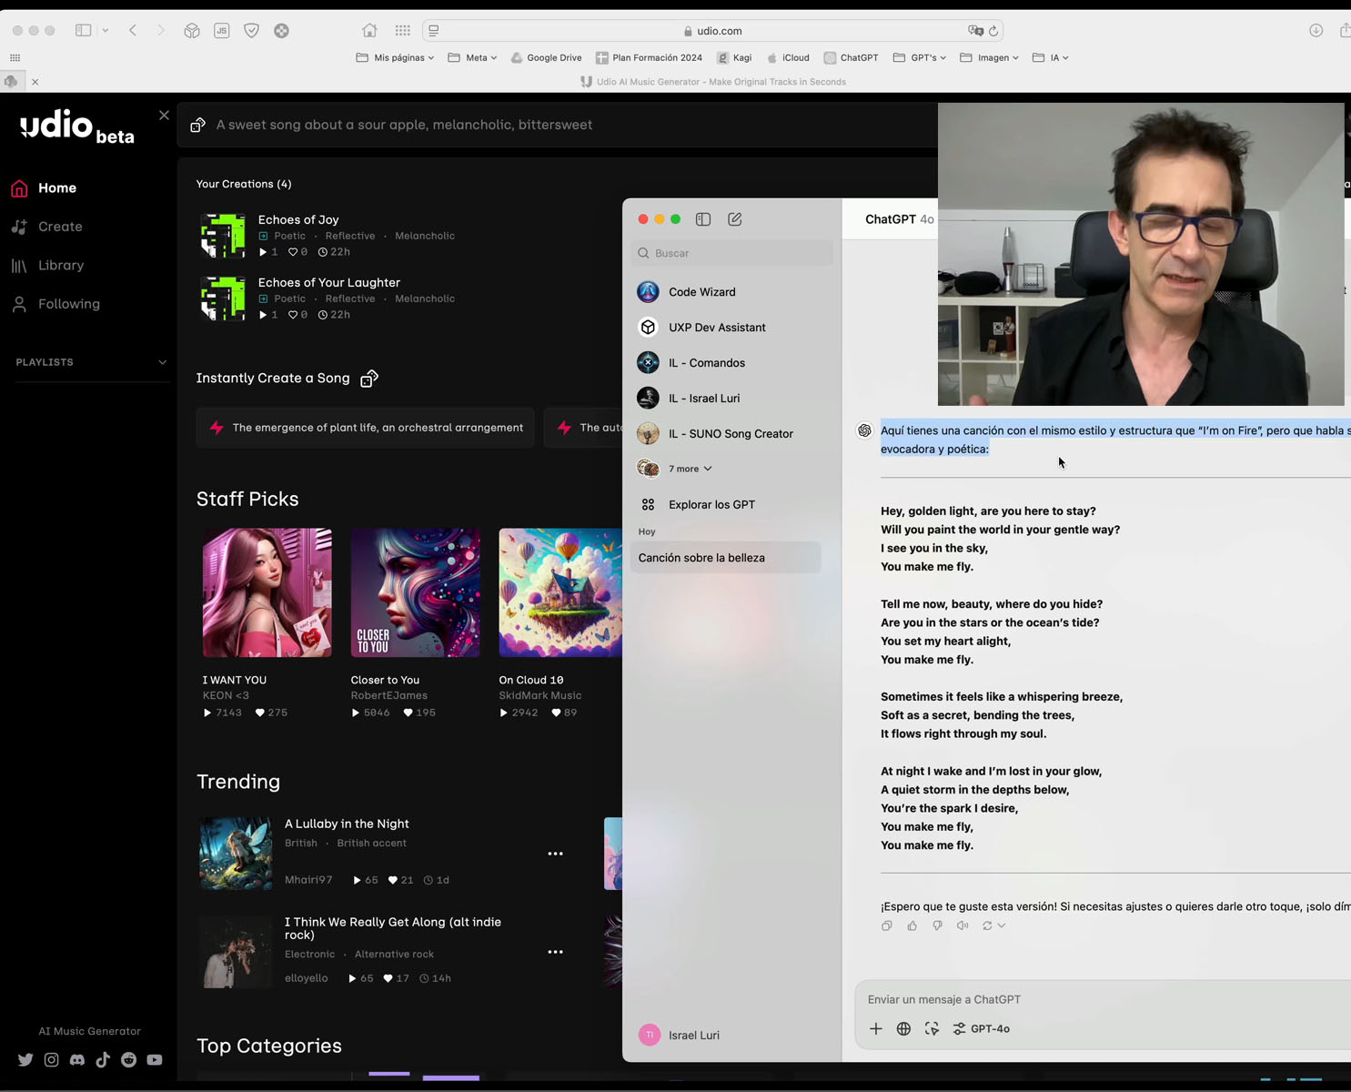Open Udio Reddit icon
Image resolution: width=1351 pixels, height=1092 pixels.
(x=128, y=1060)
